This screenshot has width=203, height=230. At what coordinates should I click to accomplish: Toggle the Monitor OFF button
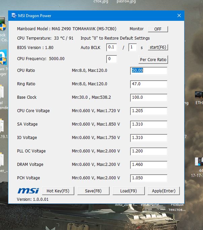(x=158, y=29)
